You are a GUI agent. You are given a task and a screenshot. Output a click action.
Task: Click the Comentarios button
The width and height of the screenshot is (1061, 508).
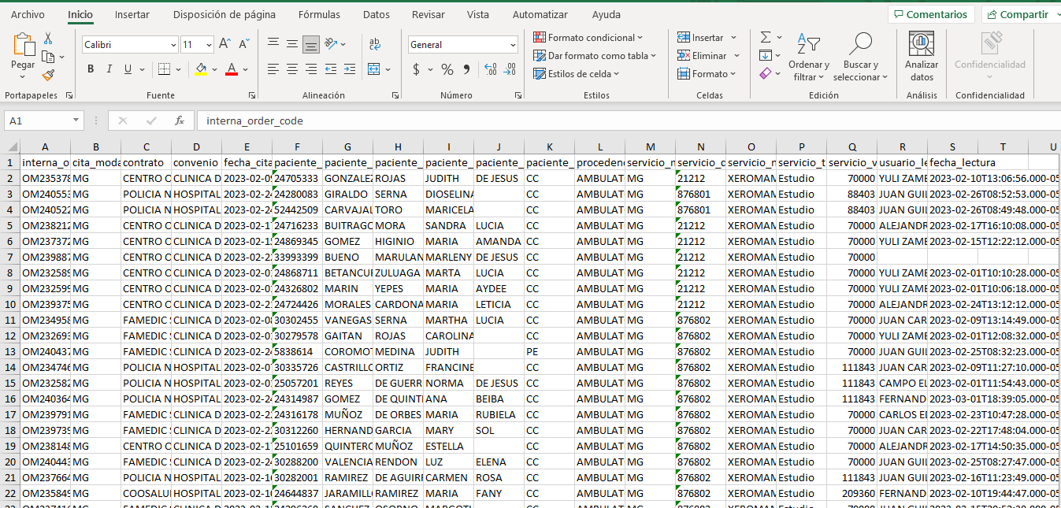click(930, 14)
